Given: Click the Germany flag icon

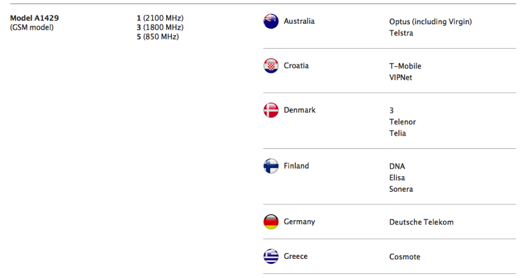Looking at the screenshot, I should point(271,222).
